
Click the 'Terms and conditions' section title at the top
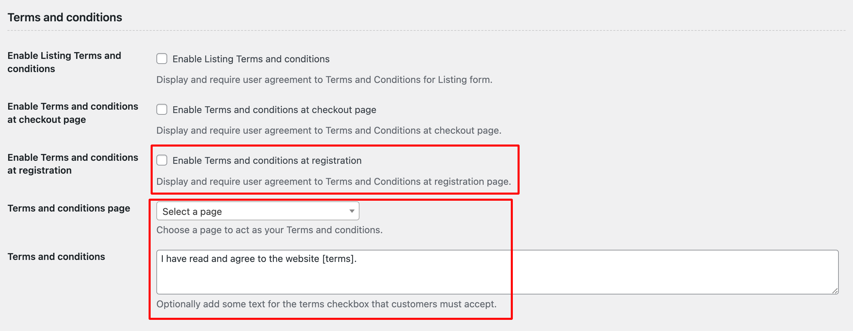coord(65,17)
